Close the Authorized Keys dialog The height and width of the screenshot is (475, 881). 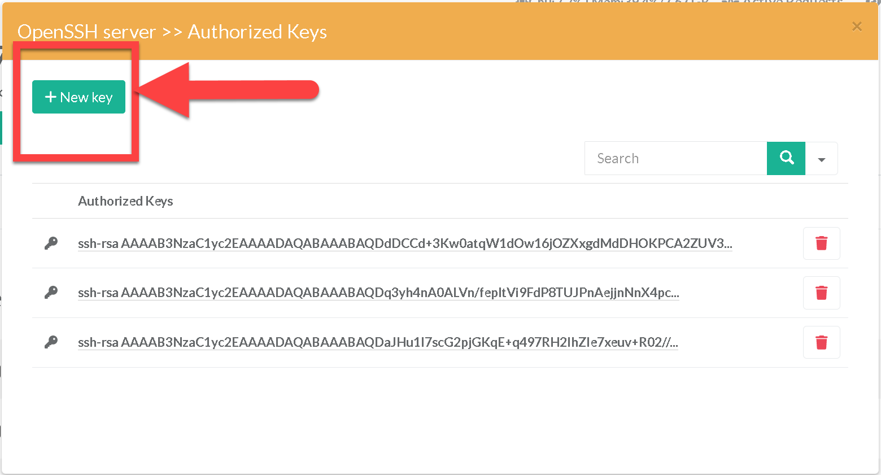pos(857,27)
